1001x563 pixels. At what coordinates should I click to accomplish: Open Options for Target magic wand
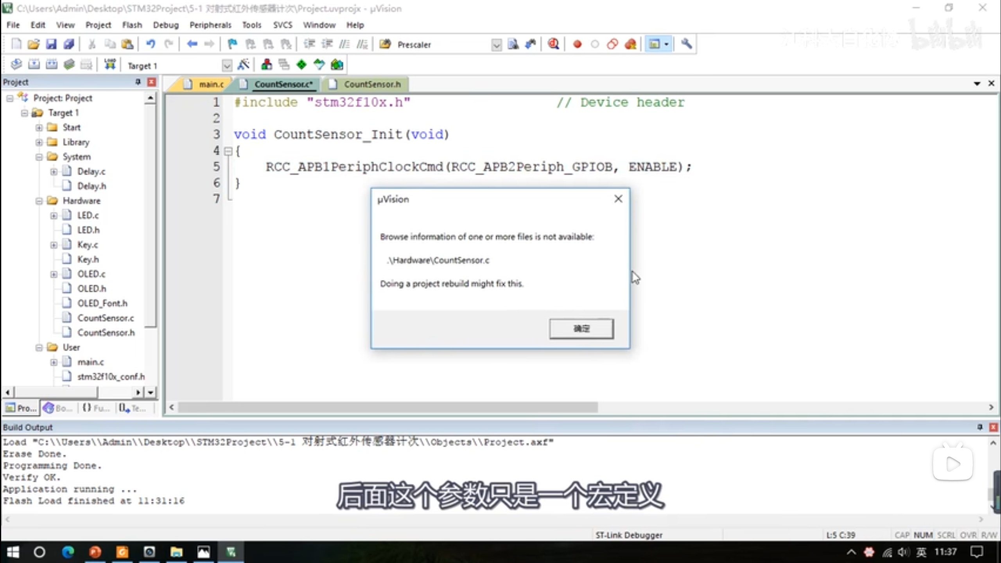(x=243, y=65)
